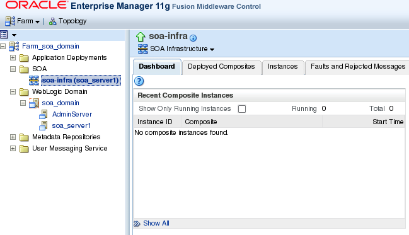Click the soa_domain domain icon
This screenshot has height=235, width=409.
pos(34,103)
